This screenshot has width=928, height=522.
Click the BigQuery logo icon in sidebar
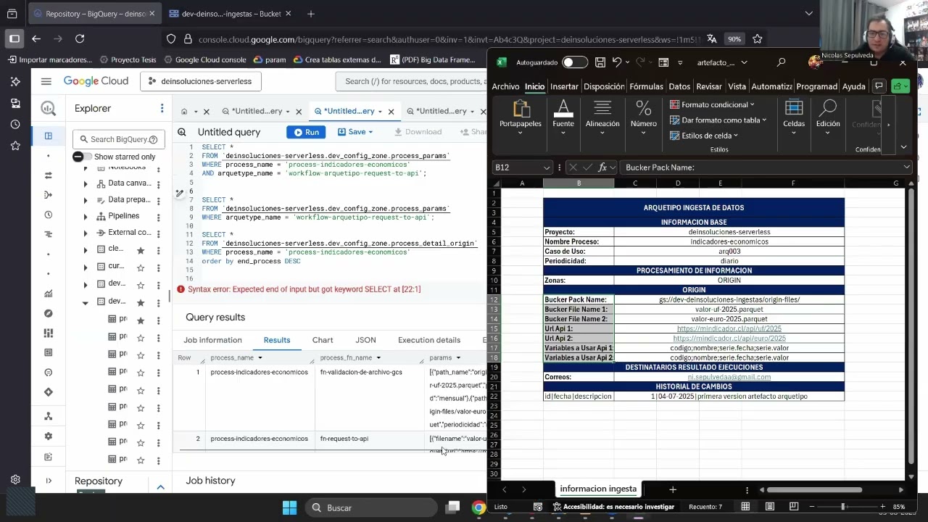point(48,109)
